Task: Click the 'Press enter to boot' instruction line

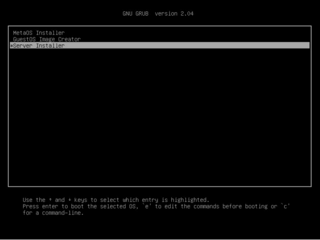Action: coord(156,206)
